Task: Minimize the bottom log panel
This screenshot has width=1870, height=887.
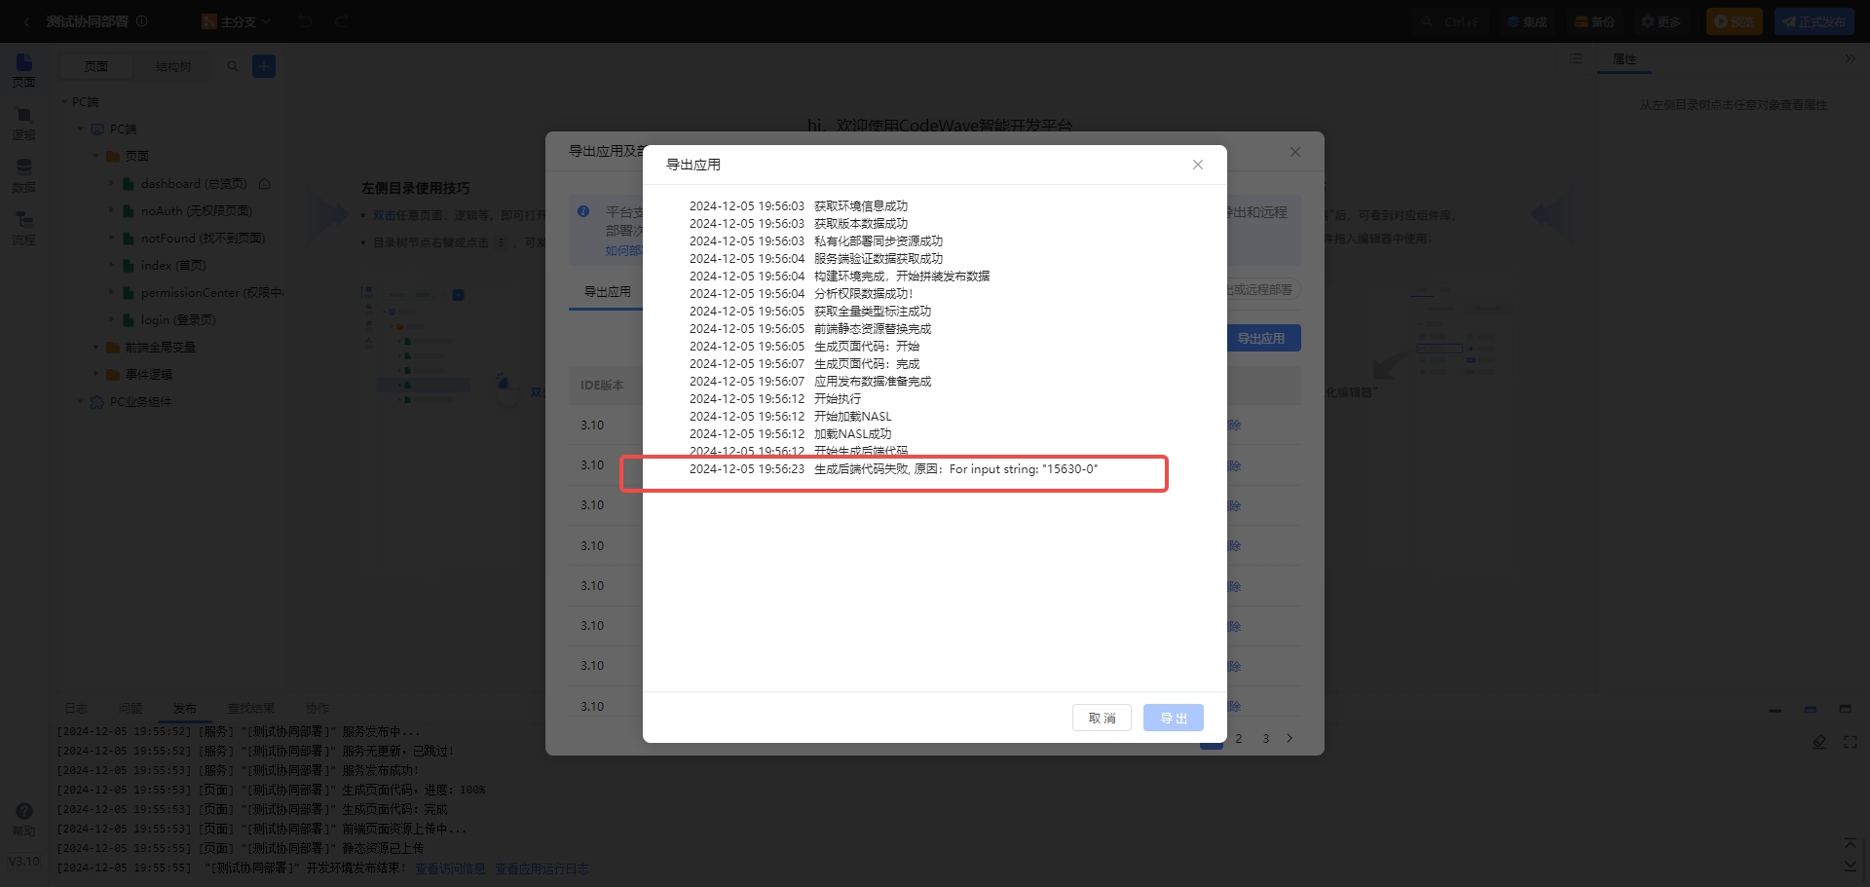Action: click(x=1776, y=710)
